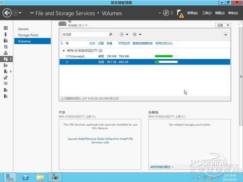Screen dimensions: 243x182
Task: Expand arrow beside File and Storage Services icon
Action: click(11, 59)
